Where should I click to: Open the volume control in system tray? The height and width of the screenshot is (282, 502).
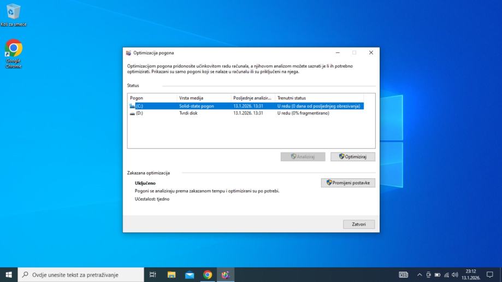[x=455, y=275]
